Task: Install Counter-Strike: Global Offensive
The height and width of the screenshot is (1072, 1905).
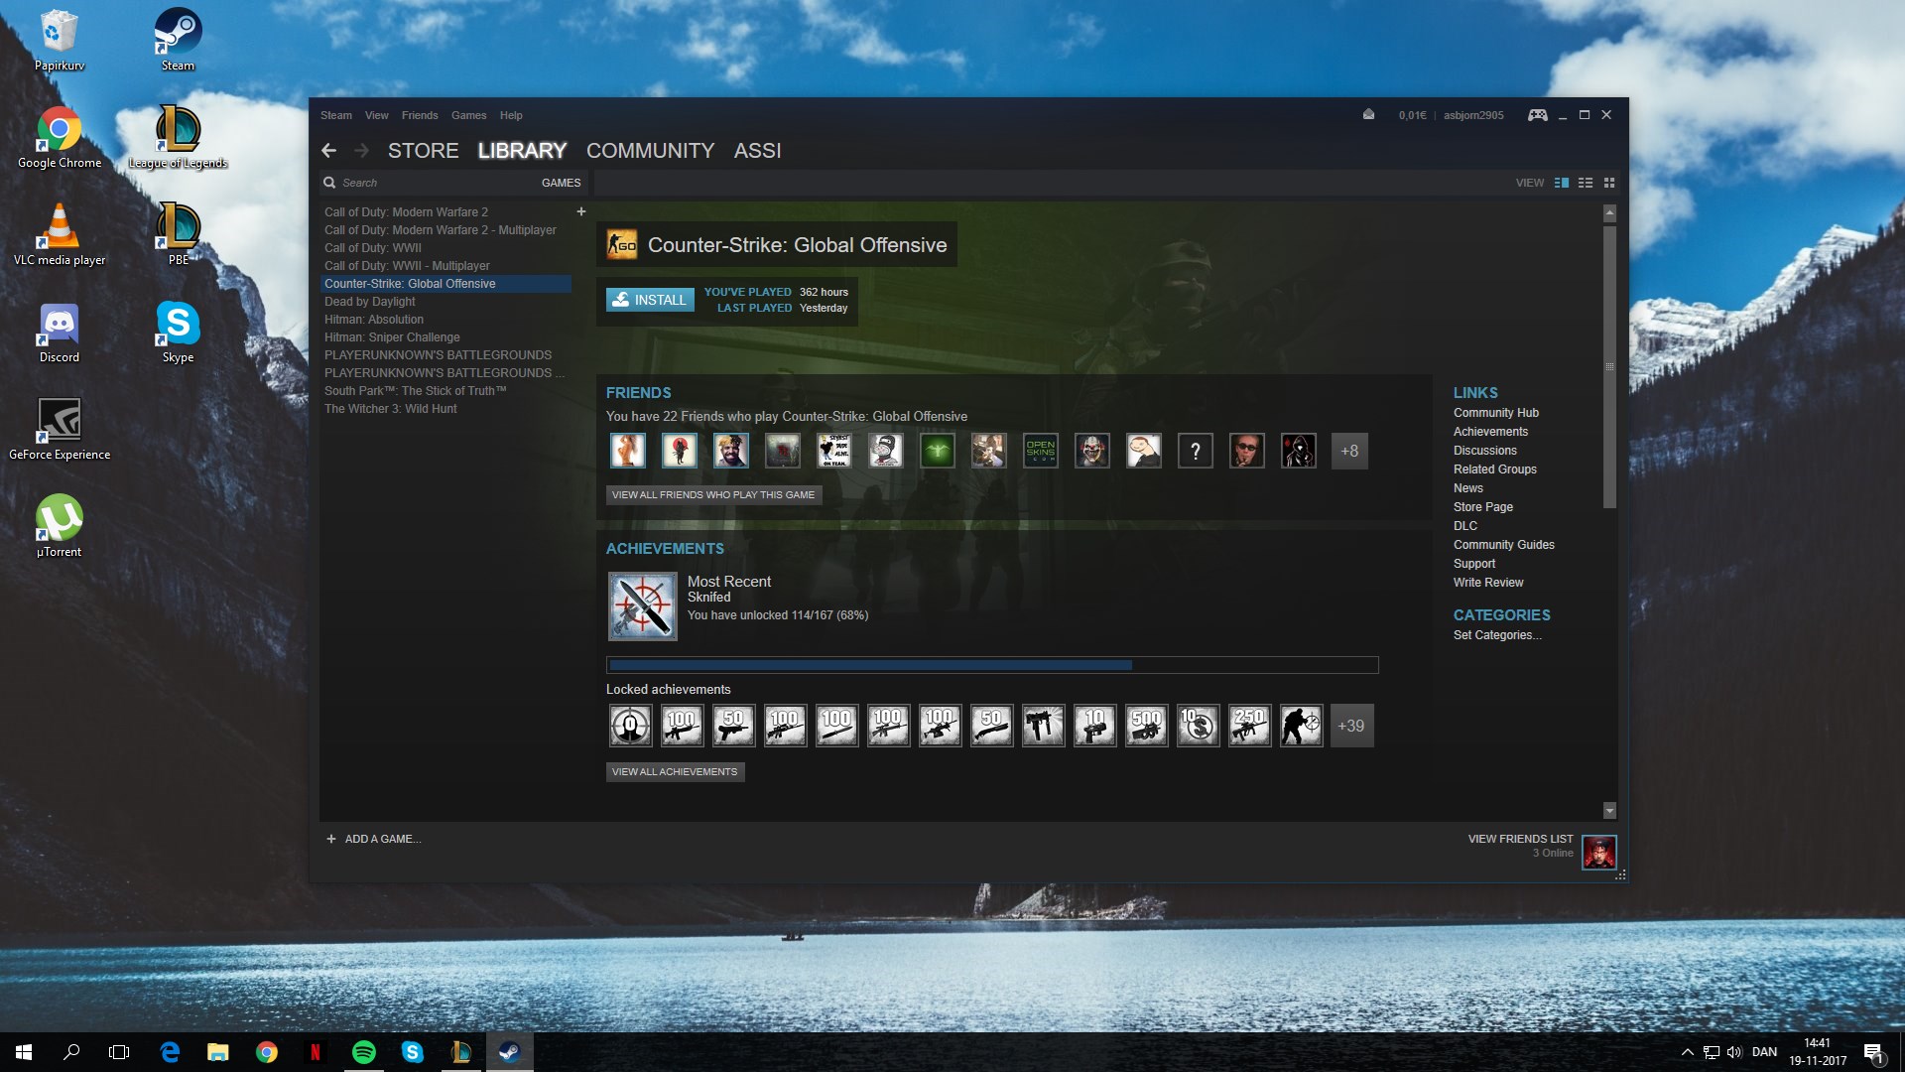Action: (650, 300)
